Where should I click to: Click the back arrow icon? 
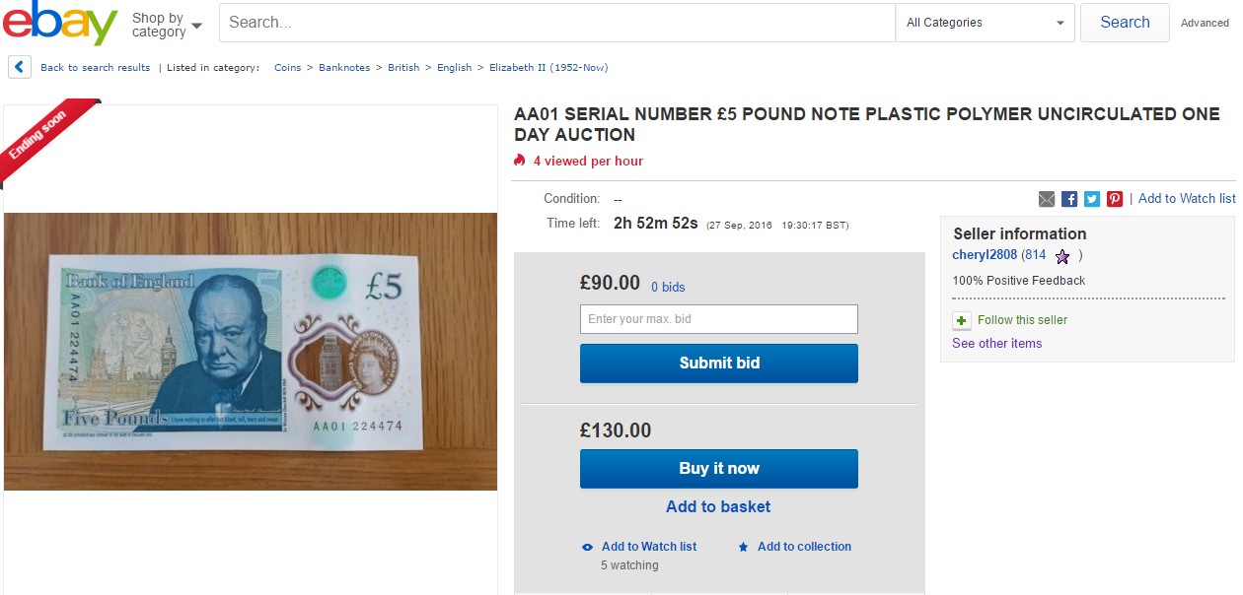19,67
